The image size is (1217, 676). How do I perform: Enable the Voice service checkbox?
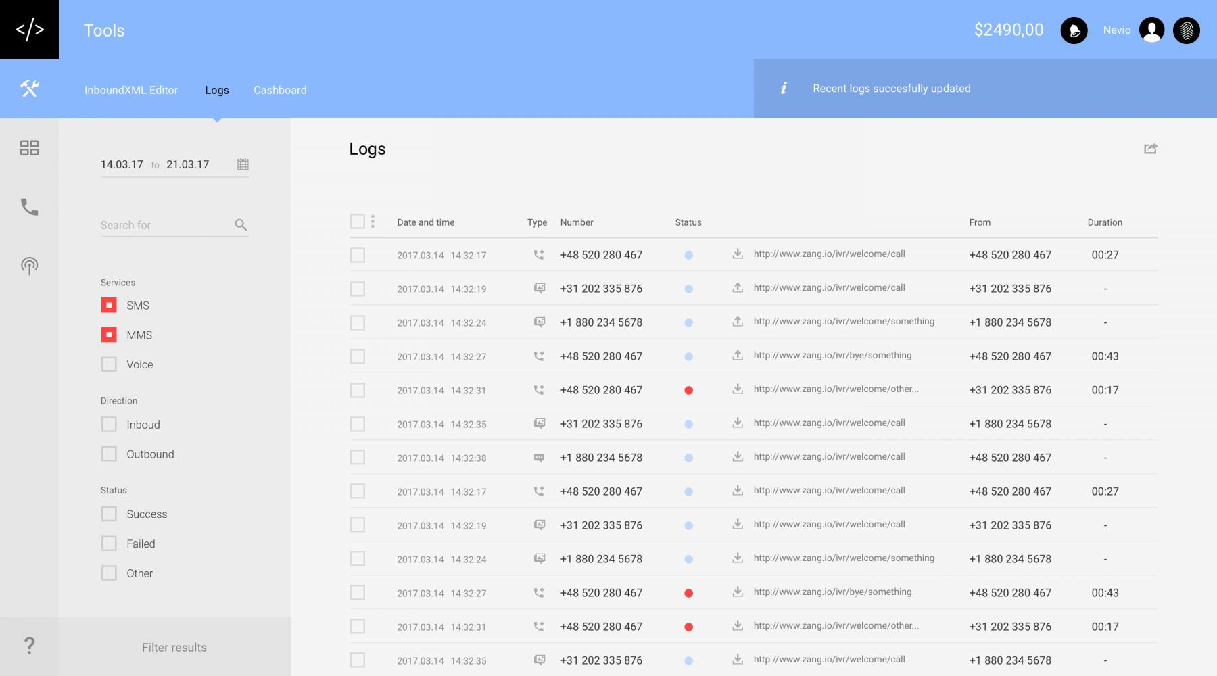[x=109, y=364]
